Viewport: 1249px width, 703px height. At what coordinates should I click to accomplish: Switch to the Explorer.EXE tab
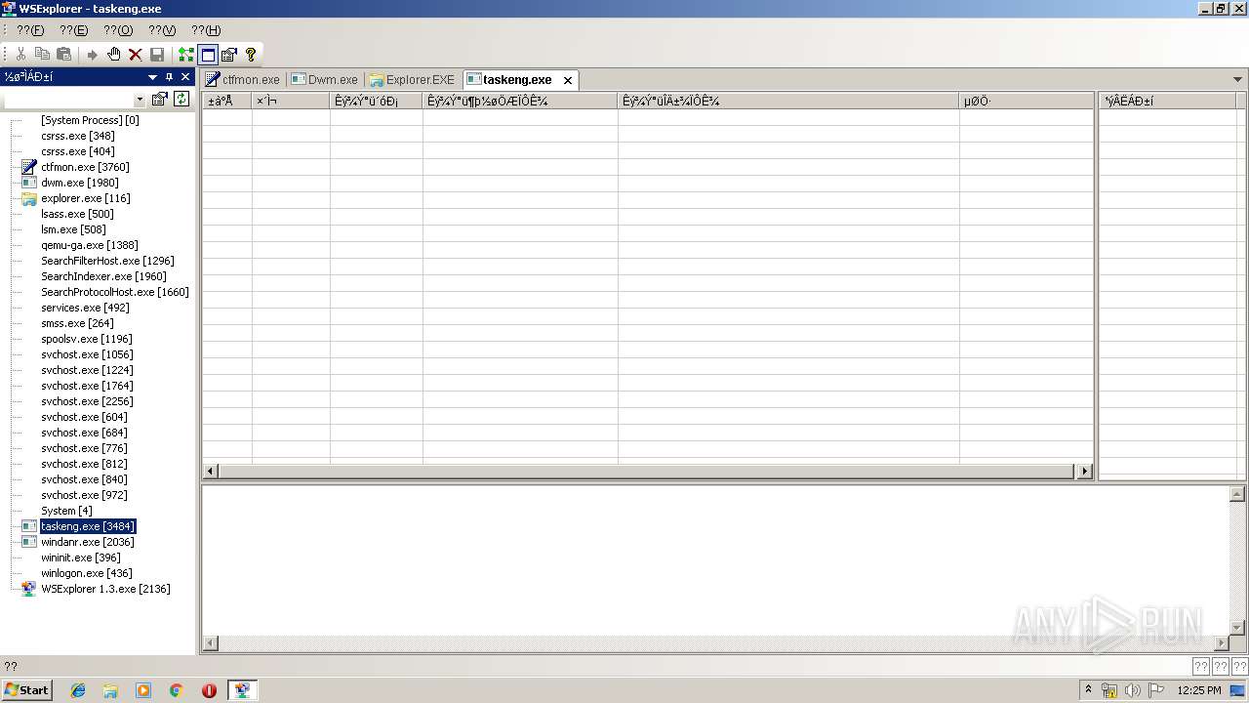[x=413, y=80]
